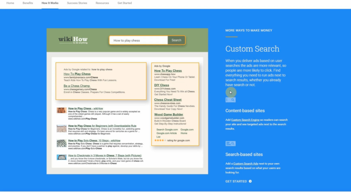Open 'How to Play Chess - wikiHow' result
The height and width of the screenshot is (192, 351).
point(85,108)
